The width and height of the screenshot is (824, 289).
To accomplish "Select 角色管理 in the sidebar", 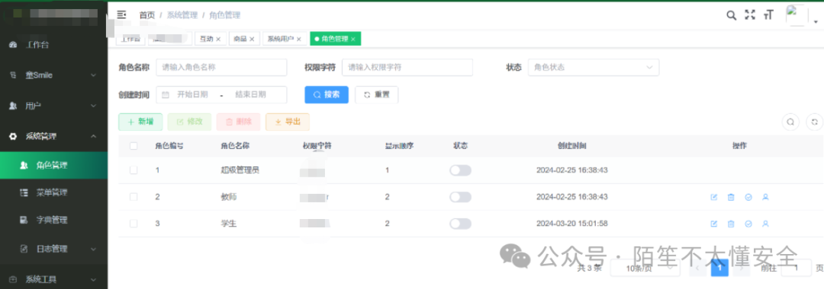I will [x=53, y=166].
